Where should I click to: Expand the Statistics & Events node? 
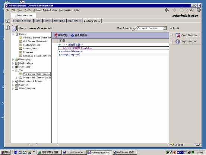(13, 81)
